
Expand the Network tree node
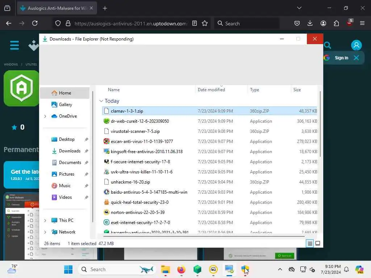(x=45, y=232)
